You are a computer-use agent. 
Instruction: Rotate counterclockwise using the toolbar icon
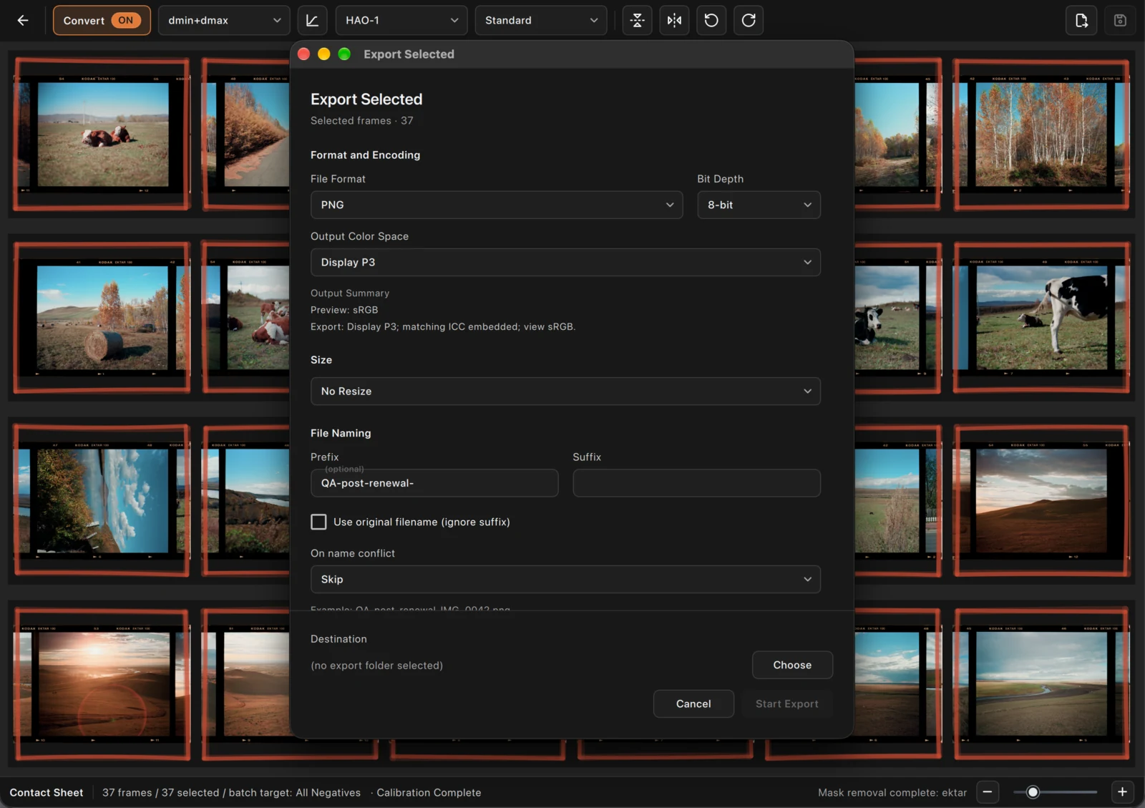(x=711, y=20)
